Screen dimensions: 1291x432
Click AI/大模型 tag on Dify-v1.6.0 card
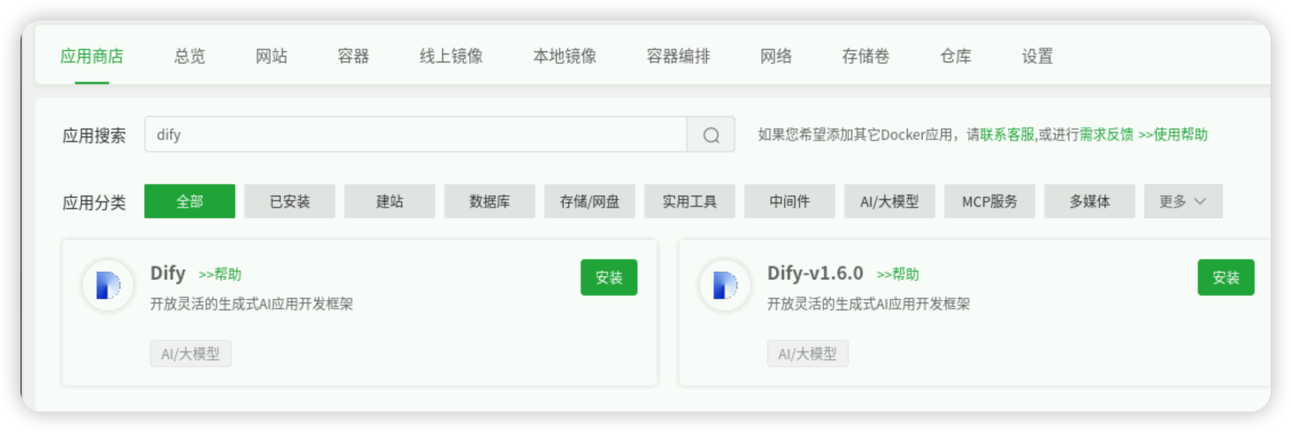tap(808, 354)
